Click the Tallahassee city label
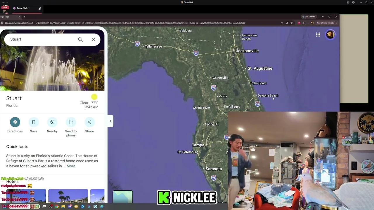Viewport: 374px width, 210px height. point(153,46)
